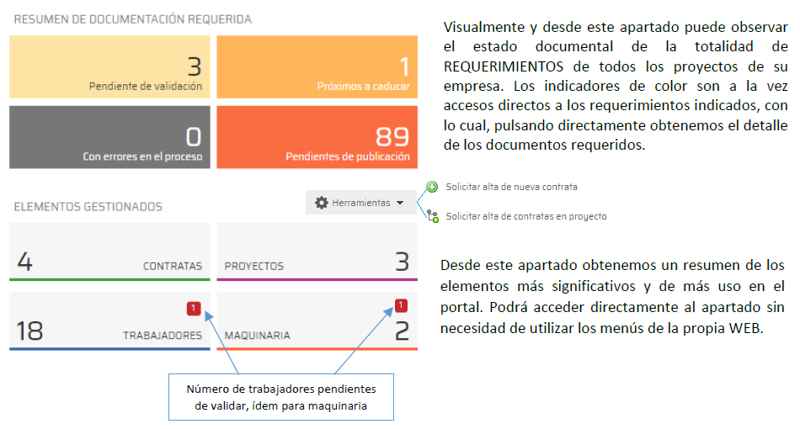Open the red Pendientes de publicación tile
The height and width of the screenshot is (429, 800).
[x=317, y=136]
